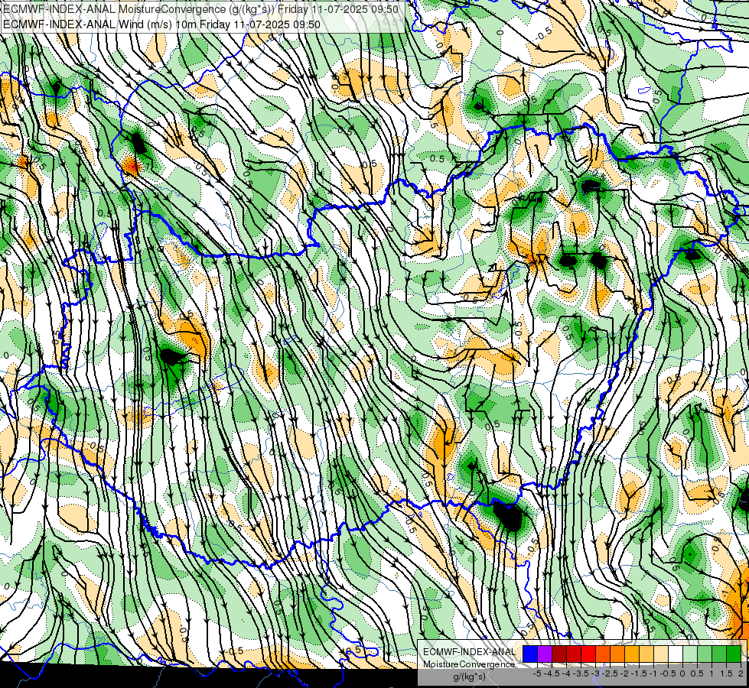749x688 pixels.
Task: Click the g/(kg*s) unit label in the legend
Action: point(469,677)
